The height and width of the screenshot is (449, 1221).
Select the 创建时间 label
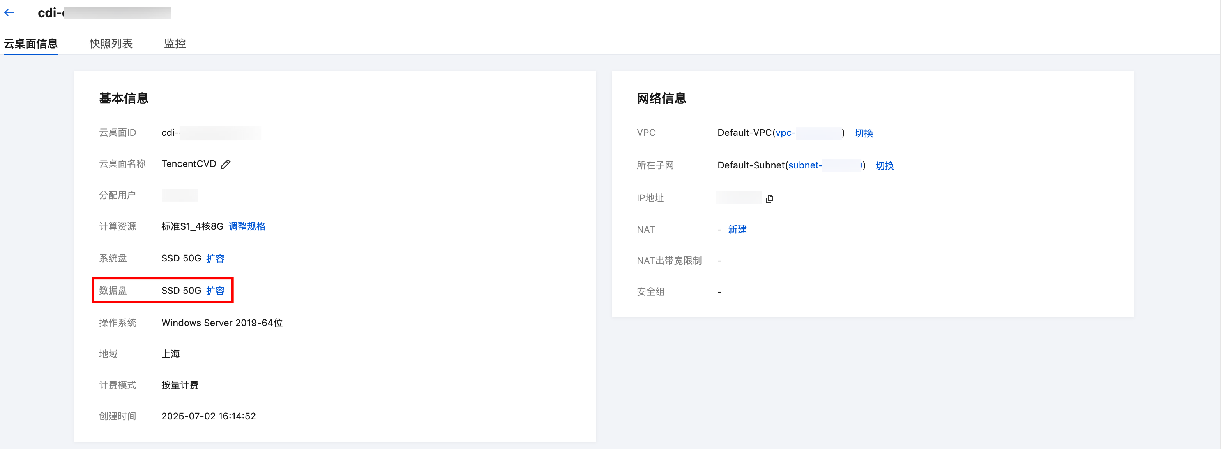click(x=118, y=416)
